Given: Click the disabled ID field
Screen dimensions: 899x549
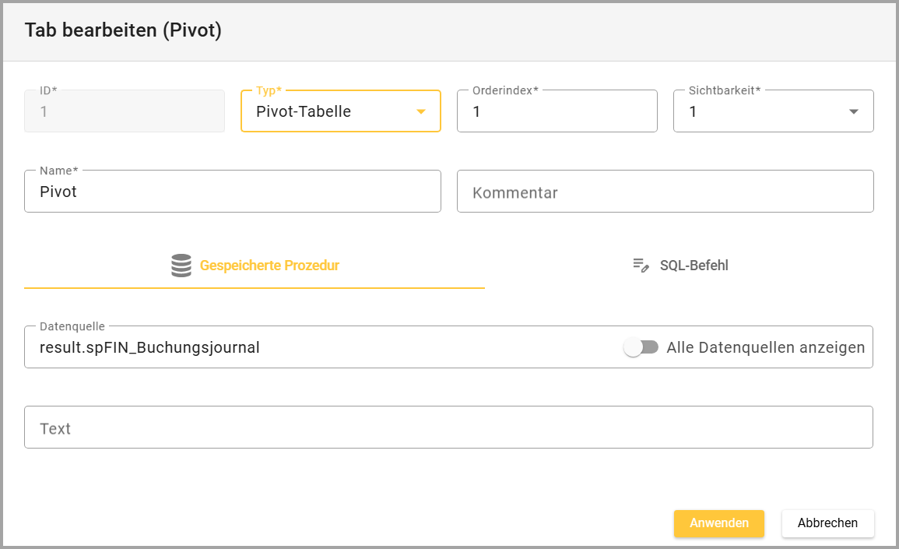Looking at the screenshot, I should coord(125,112).
